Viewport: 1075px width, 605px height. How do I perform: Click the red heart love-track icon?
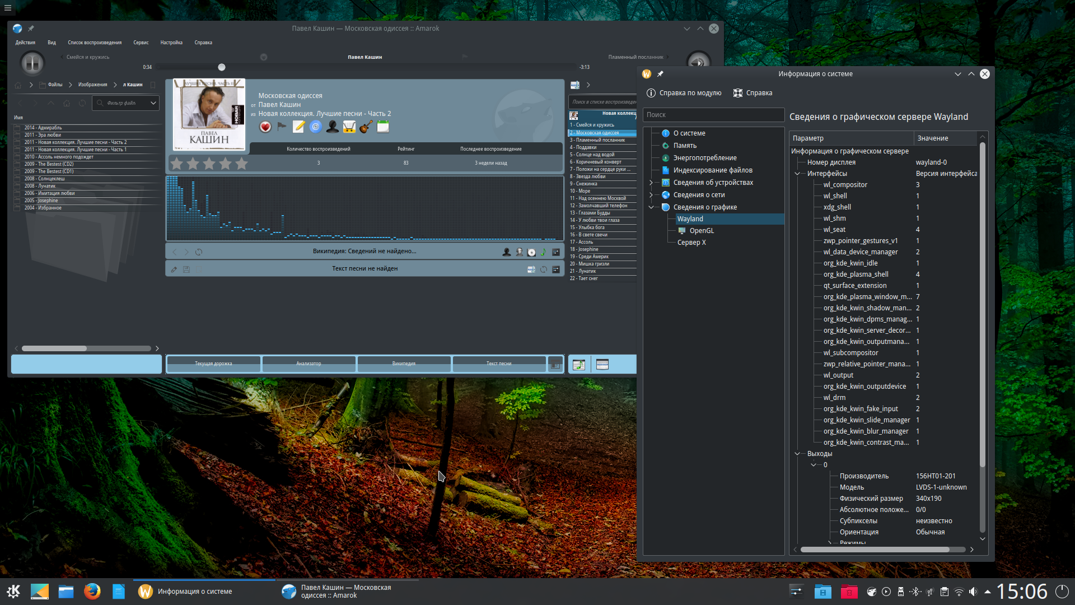coord(265,127)
